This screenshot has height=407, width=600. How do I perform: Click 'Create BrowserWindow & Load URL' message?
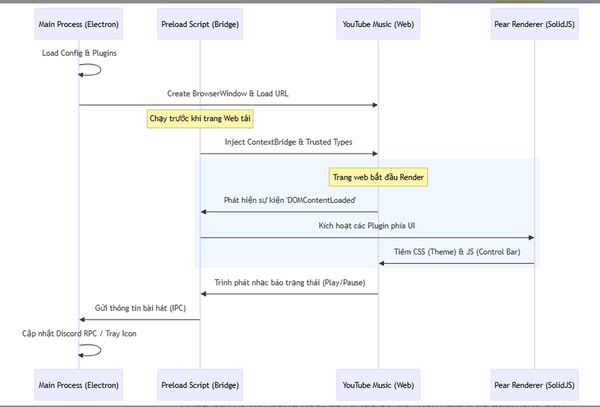click(x=228, y=94)
